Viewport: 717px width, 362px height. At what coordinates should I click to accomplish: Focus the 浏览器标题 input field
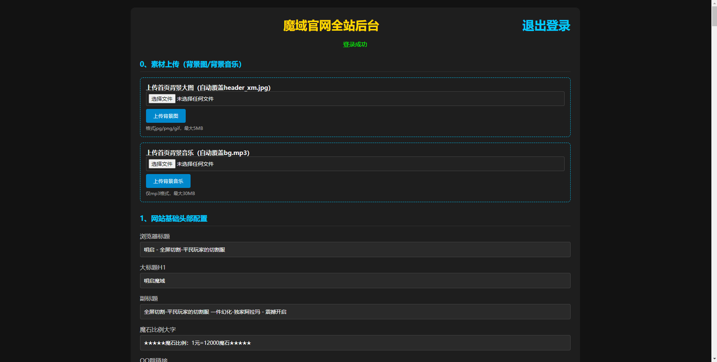tap(355, 250)
